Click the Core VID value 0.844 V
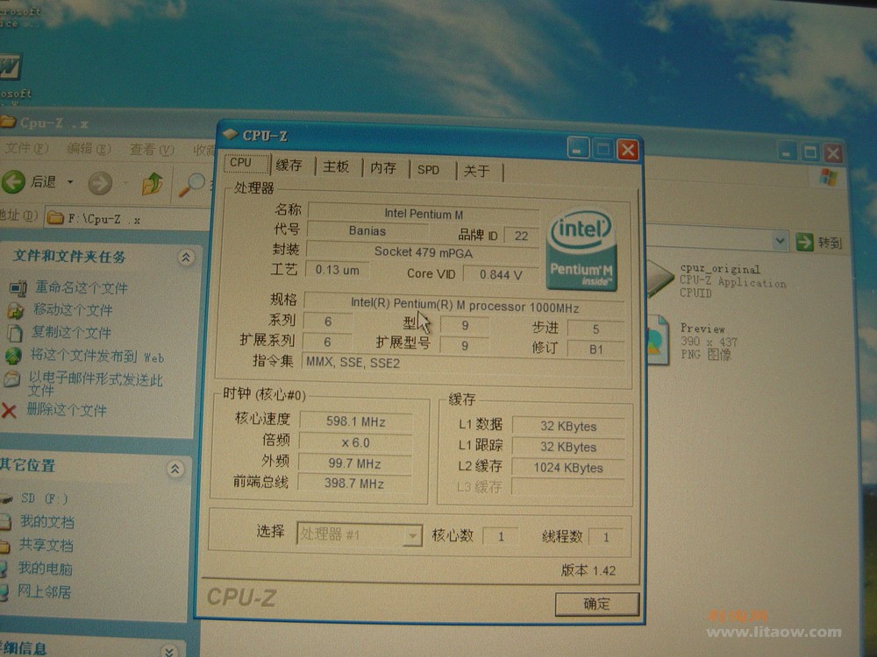877x657 pixels. 501,275
